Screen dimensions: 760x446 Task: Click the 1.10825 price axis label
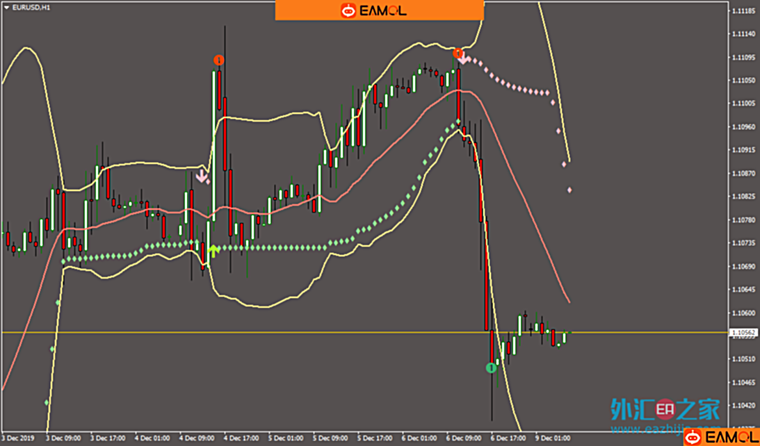click(743, 197)
